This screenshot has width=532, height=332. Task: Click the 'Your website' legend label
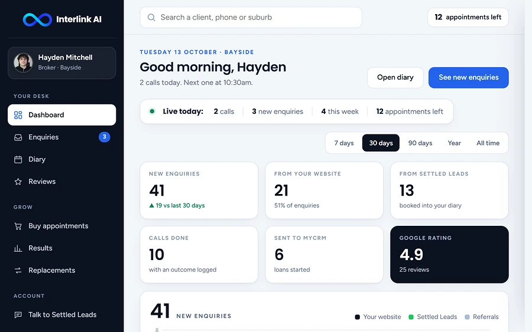382,317
